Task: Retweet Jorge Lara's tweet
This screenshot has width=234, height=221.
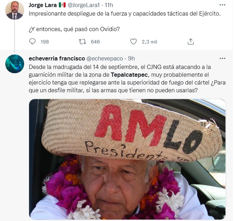Action: click(x=82, y=41)
